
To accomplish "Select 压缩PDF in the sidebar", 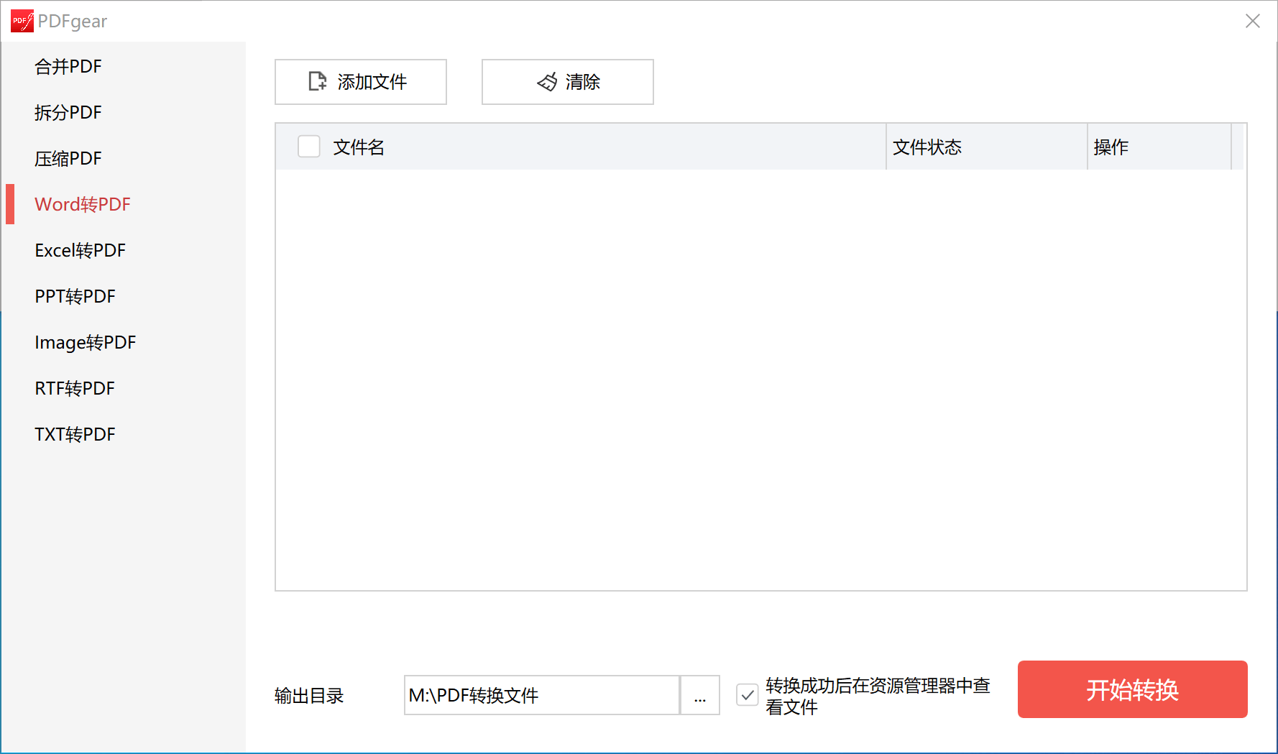I will click(x=68, y=158).
